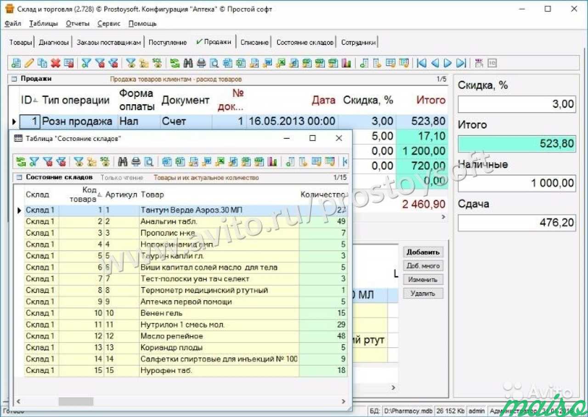This screenshot has width=588, height=417.
Task: Go to next record with navigation arrow
Action: [x=448, y=63]
